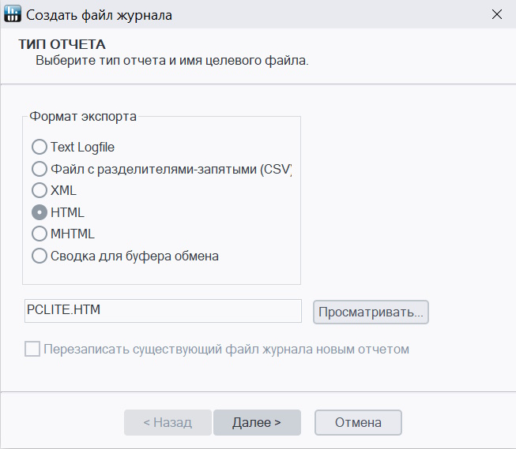
Task: Click the ТИП ОТЧЕТА heading
Action: tap(62, 43)
